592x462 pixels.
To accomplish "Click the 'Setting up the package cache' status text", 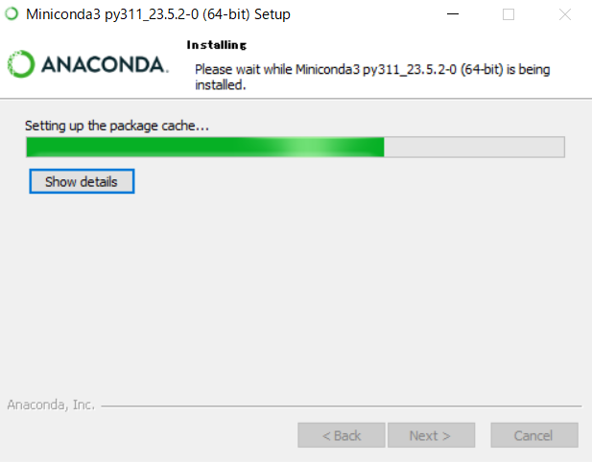I will click(117, 126).
